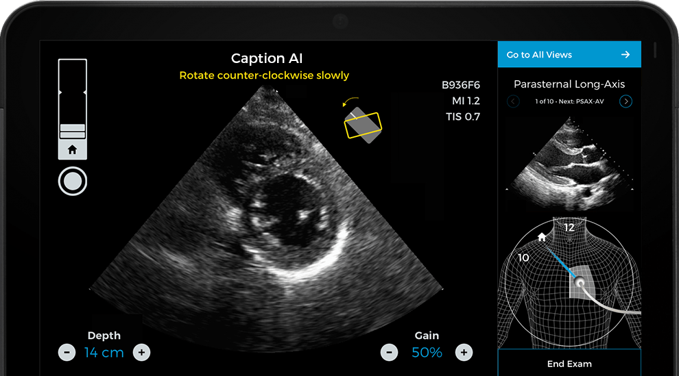
Task: Open Go to All Views
Action: (x=569, y=55)
